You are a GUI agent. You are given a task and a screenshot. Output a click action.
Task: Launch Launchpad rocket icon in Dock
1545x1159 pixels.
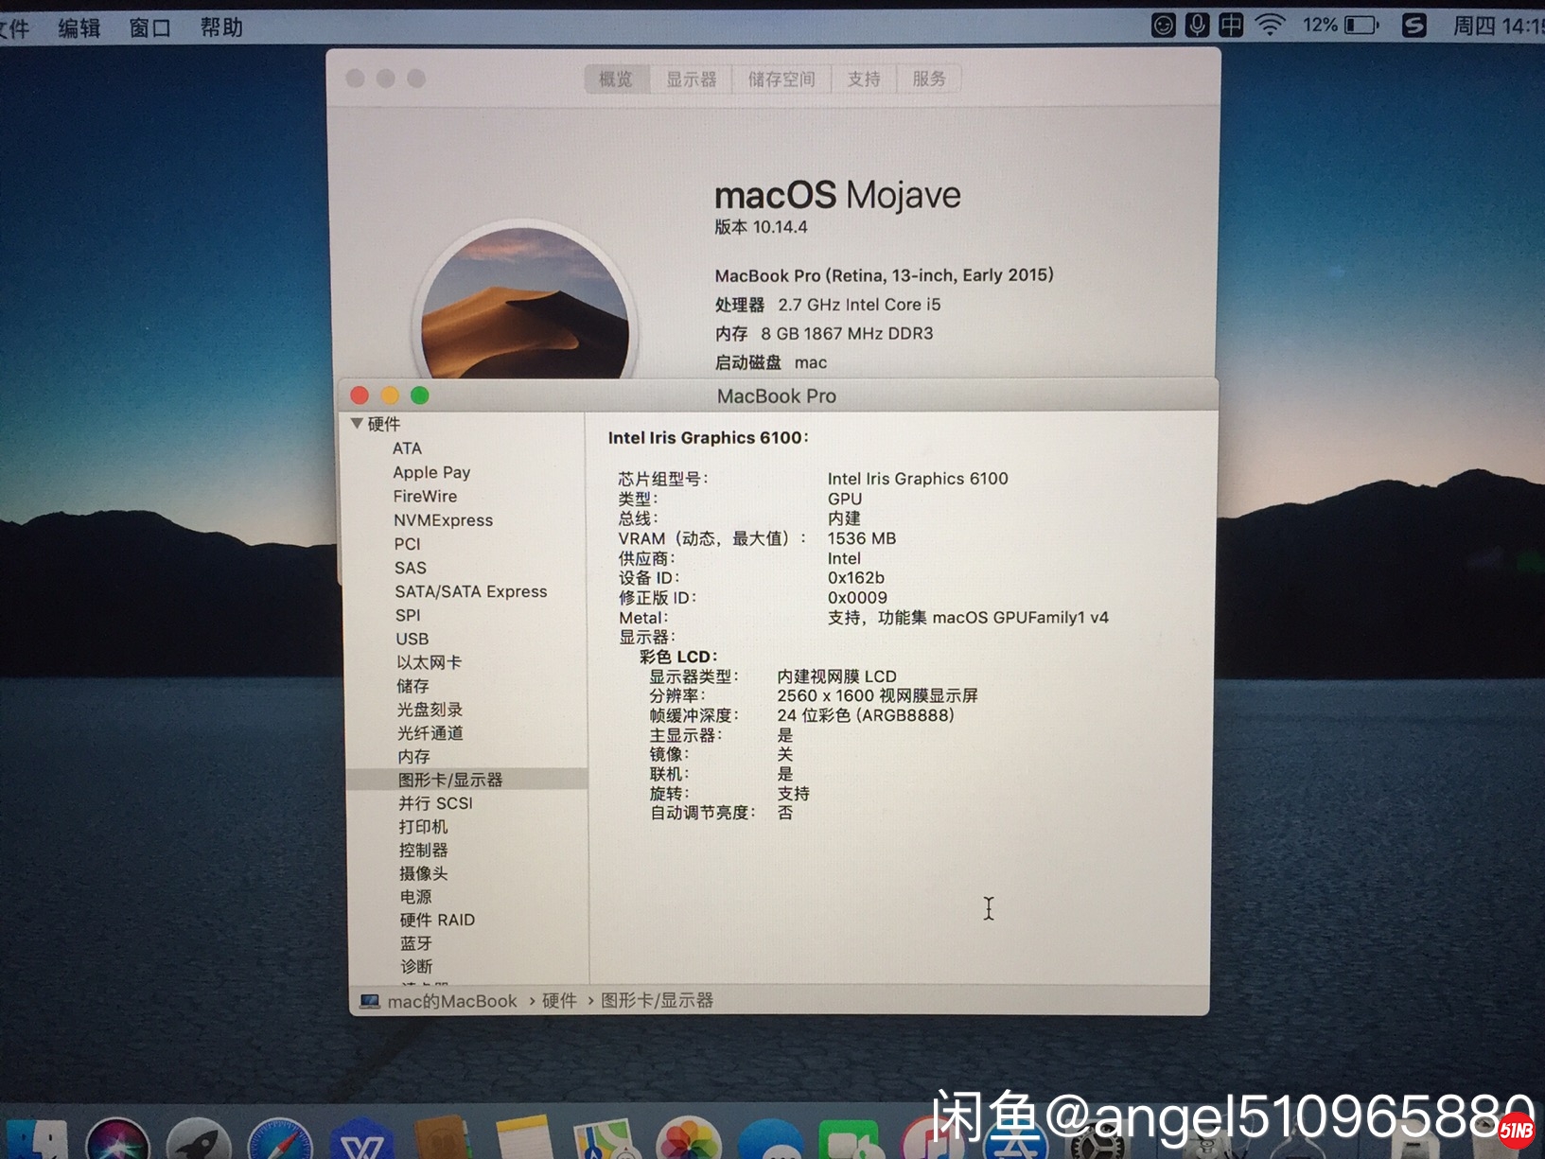199,1140
